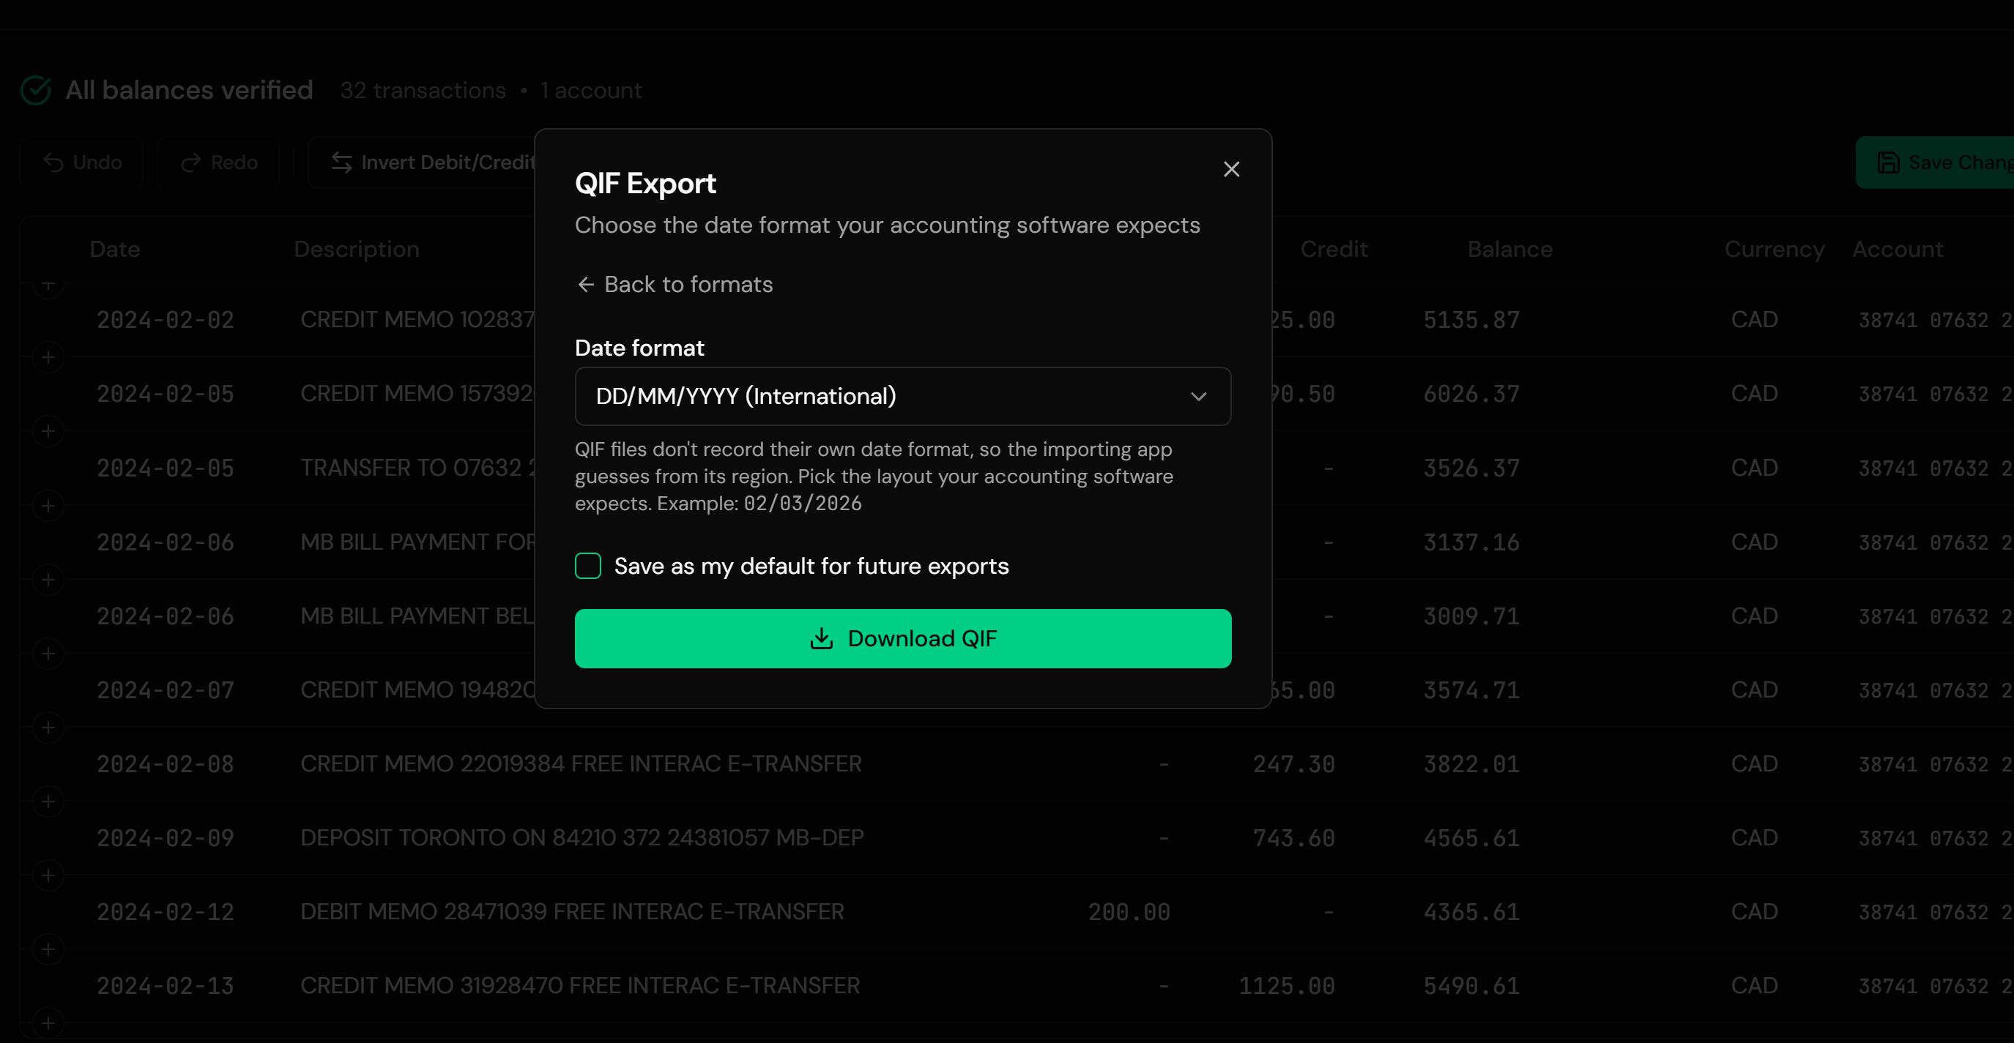Click add-row plus icon below 2024-02-02 row

coord(48,357)
